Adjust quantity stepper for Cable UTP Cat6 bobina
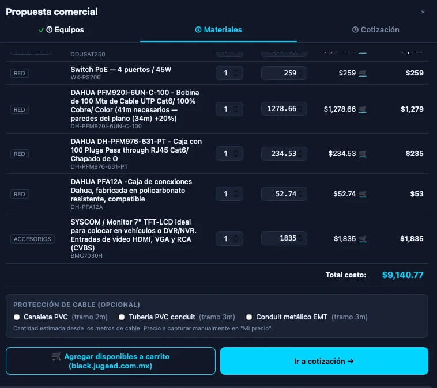The width and height of the screenshot is (437, 388). click(235, 109)
